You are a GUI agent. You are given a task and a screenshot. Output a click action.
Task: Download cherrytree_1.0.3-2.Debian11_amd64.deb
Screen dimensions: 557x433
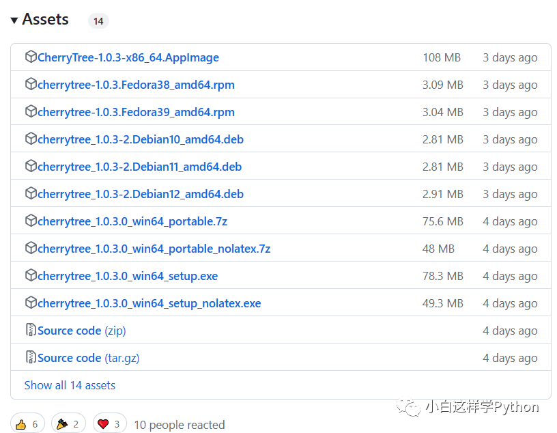[x=140, y=167]
